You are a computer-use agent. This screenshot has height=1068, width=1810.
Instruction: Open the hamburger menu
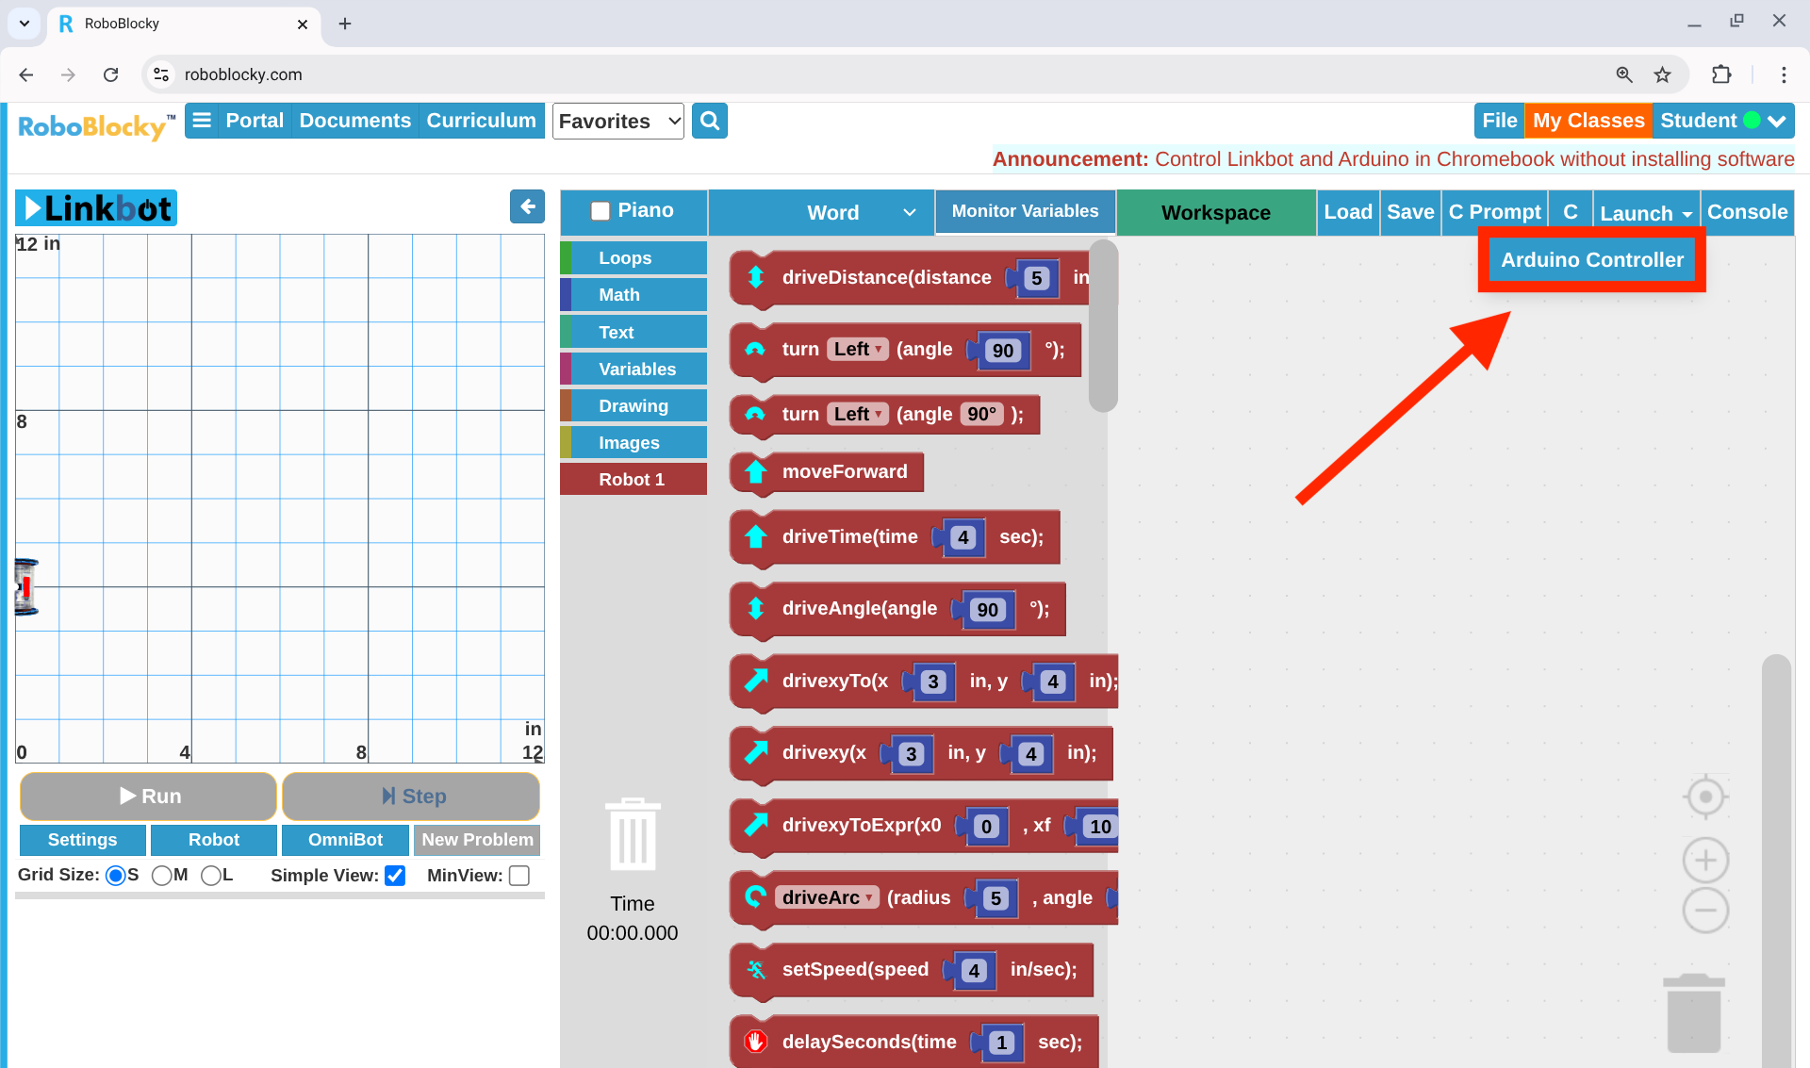(x=202, y=121)
